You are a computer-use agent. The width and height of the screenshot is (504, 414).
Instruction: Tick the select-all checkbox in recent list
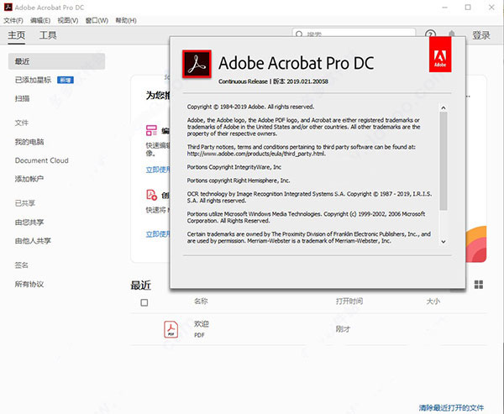[x=144, y=302]
